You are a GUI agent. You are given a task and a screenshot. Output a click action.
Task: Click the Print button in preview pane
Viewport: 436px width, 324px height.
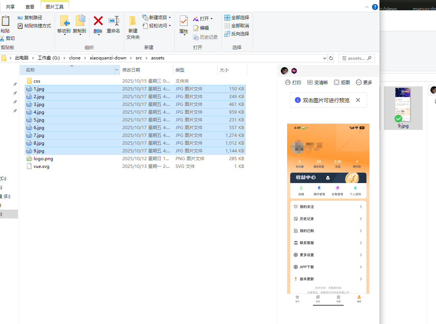point(293,82)
